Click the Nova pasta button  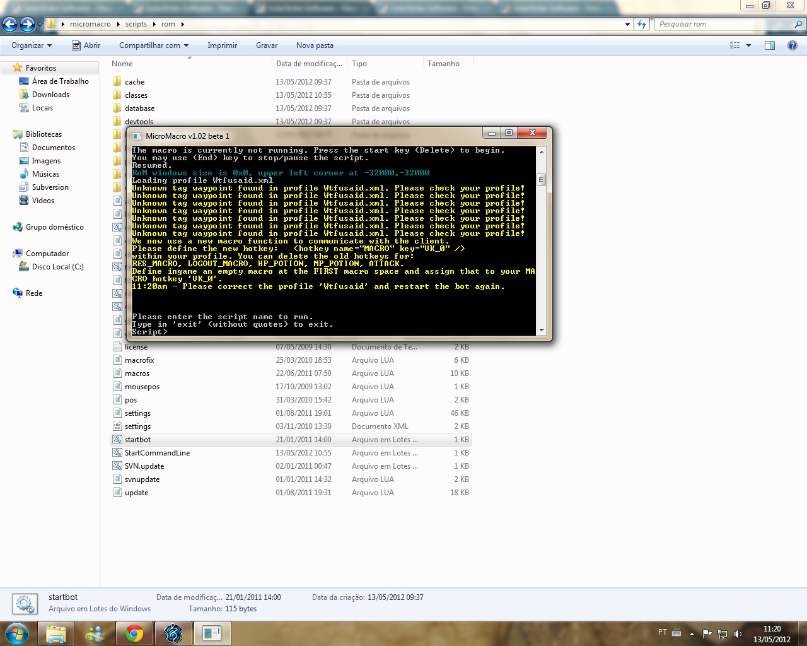point(315,45)
